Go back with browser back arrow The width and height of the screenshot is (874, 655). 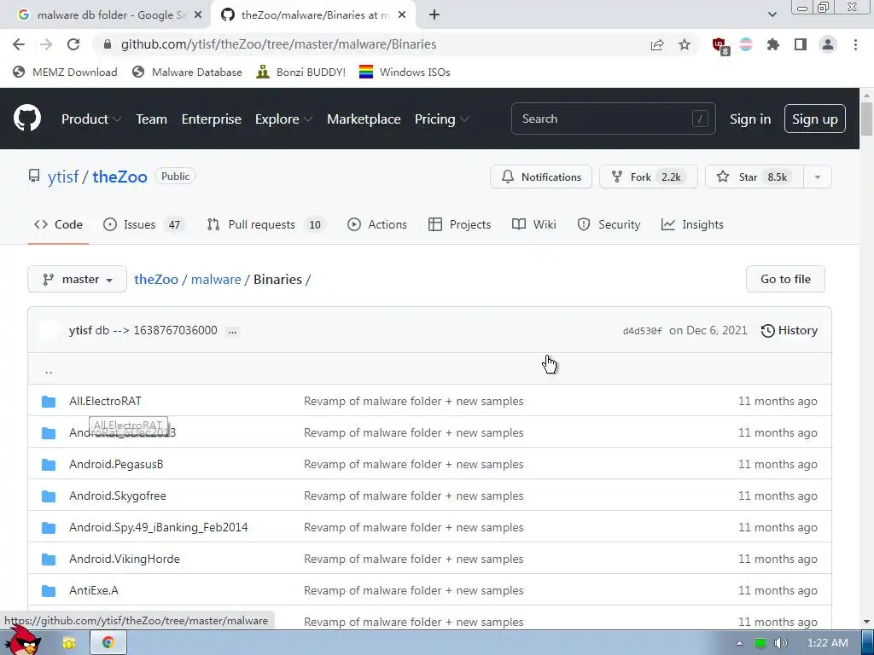coord(19,44)
